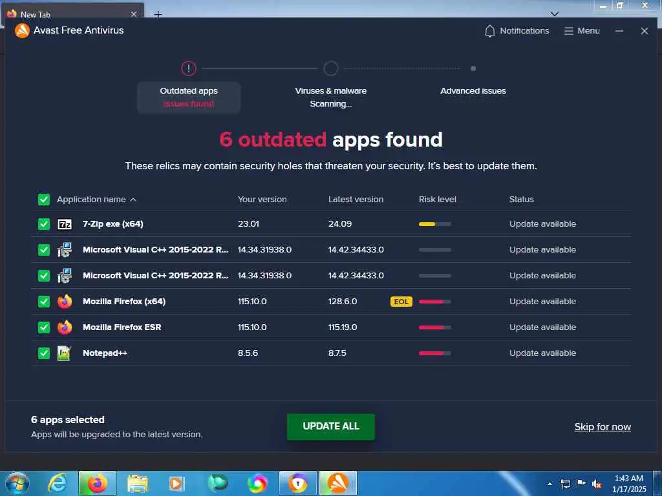Click the network tray icon
This screenshot has height=496, width=662.
tap(565, 484)
